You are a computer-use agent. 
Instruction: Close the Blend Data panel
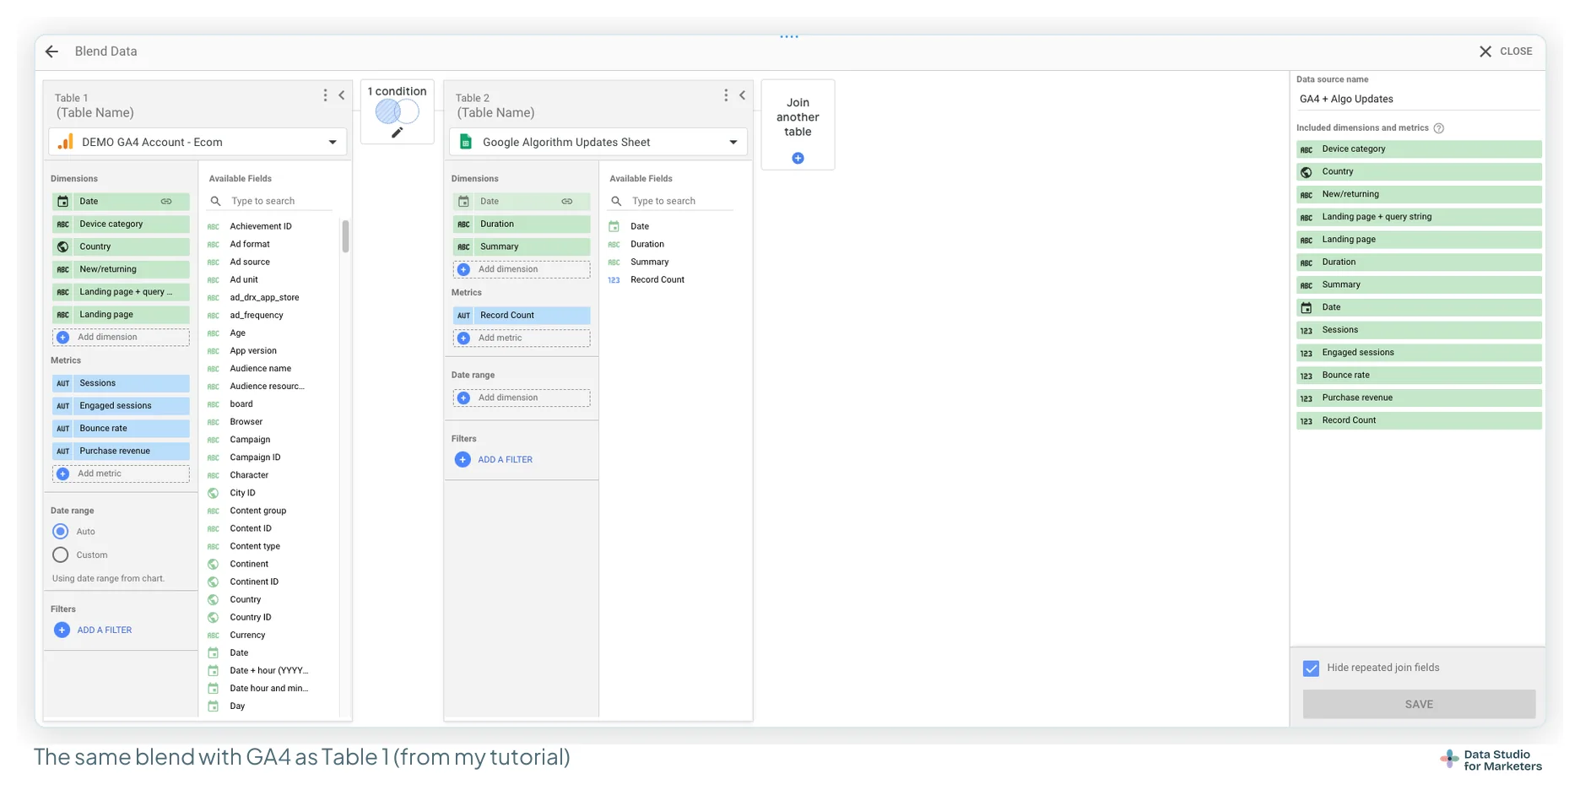click(x=1506, y=51)
